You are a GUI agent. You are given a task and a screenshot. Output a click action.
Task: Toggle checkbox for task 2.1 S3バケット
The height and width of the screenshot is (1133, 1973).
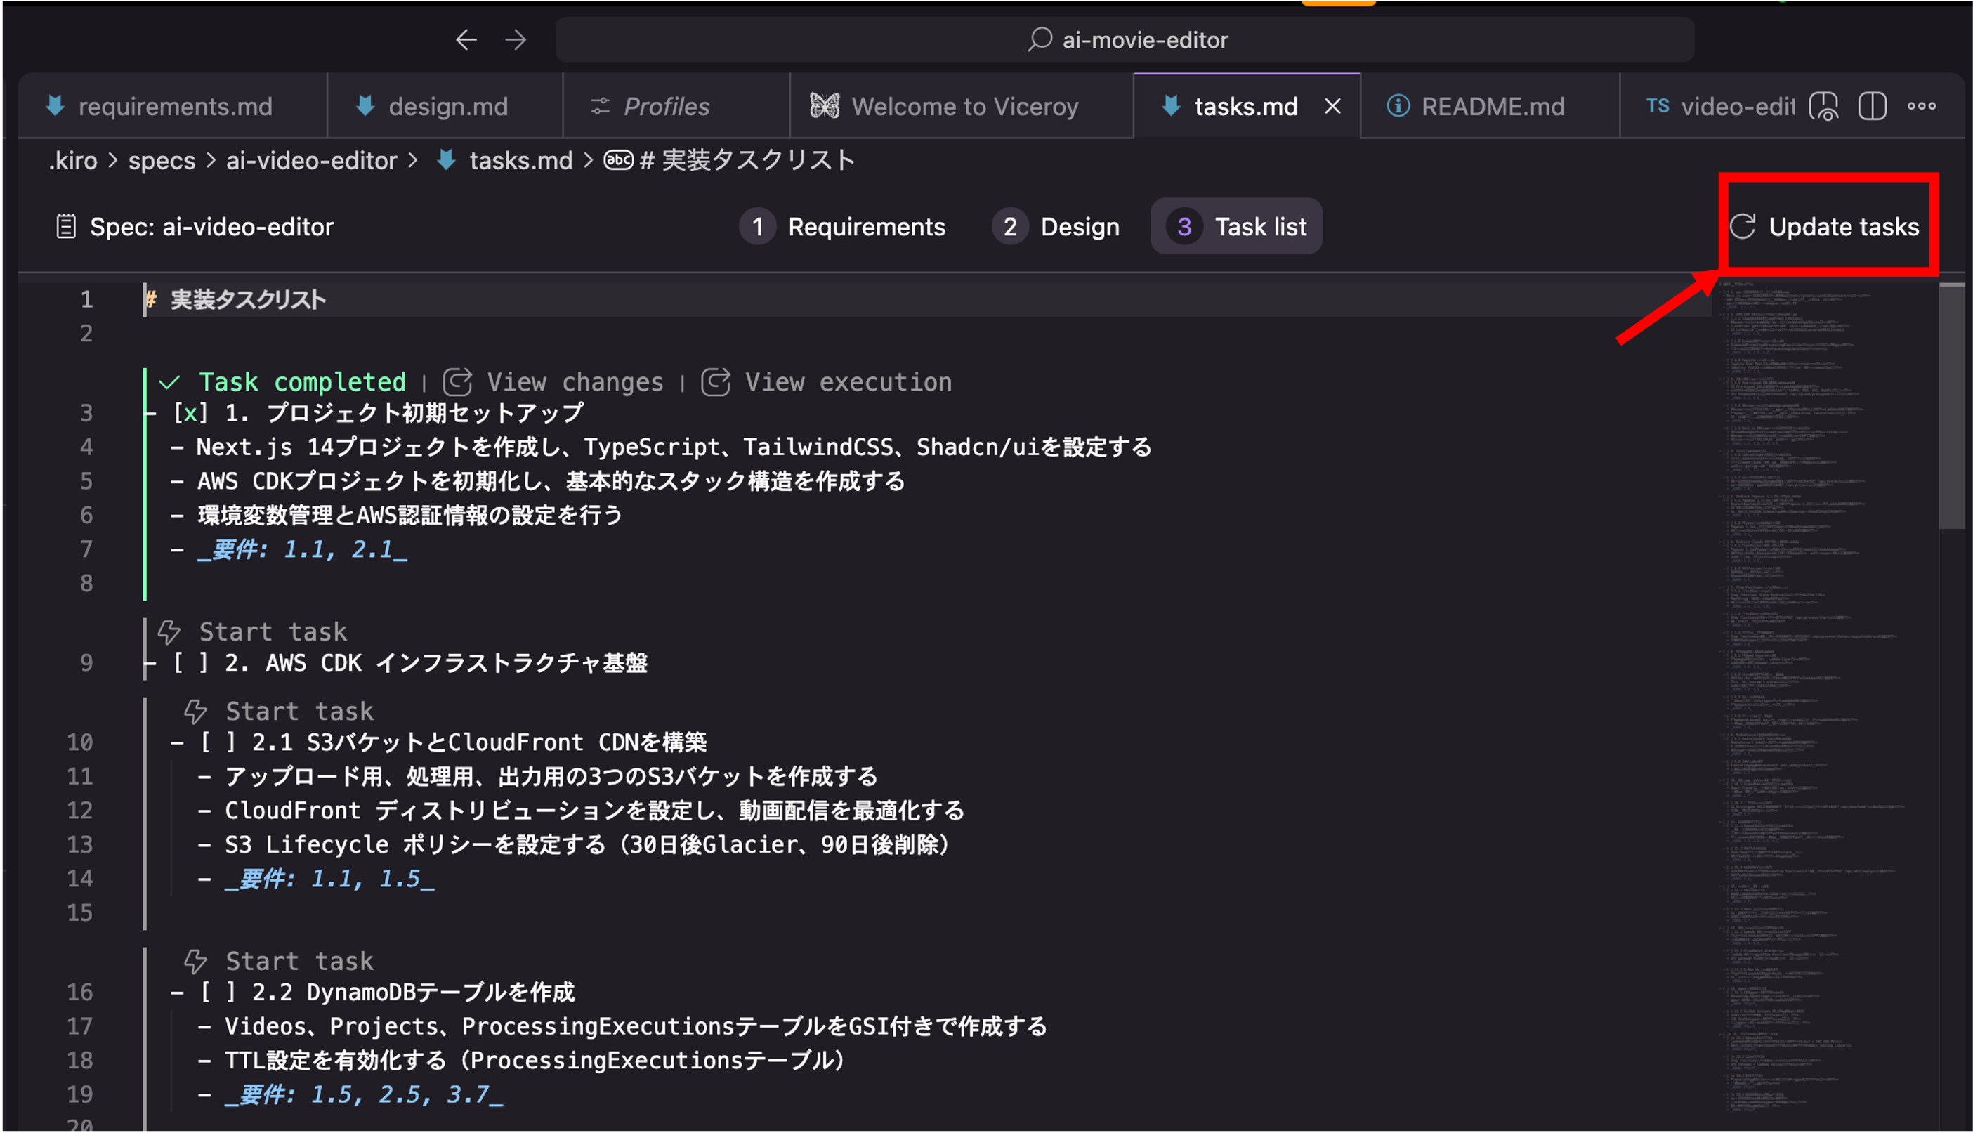[x=218, y=742]
